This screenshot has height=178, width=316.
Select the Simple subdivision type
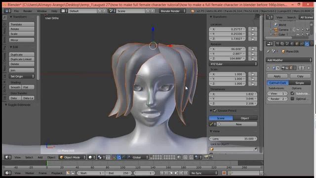(x=300, y=83)
